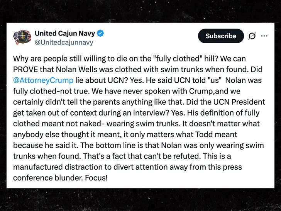Open the @AttorneyCrump mention link

pyautogui.click(x=43, y=80)
